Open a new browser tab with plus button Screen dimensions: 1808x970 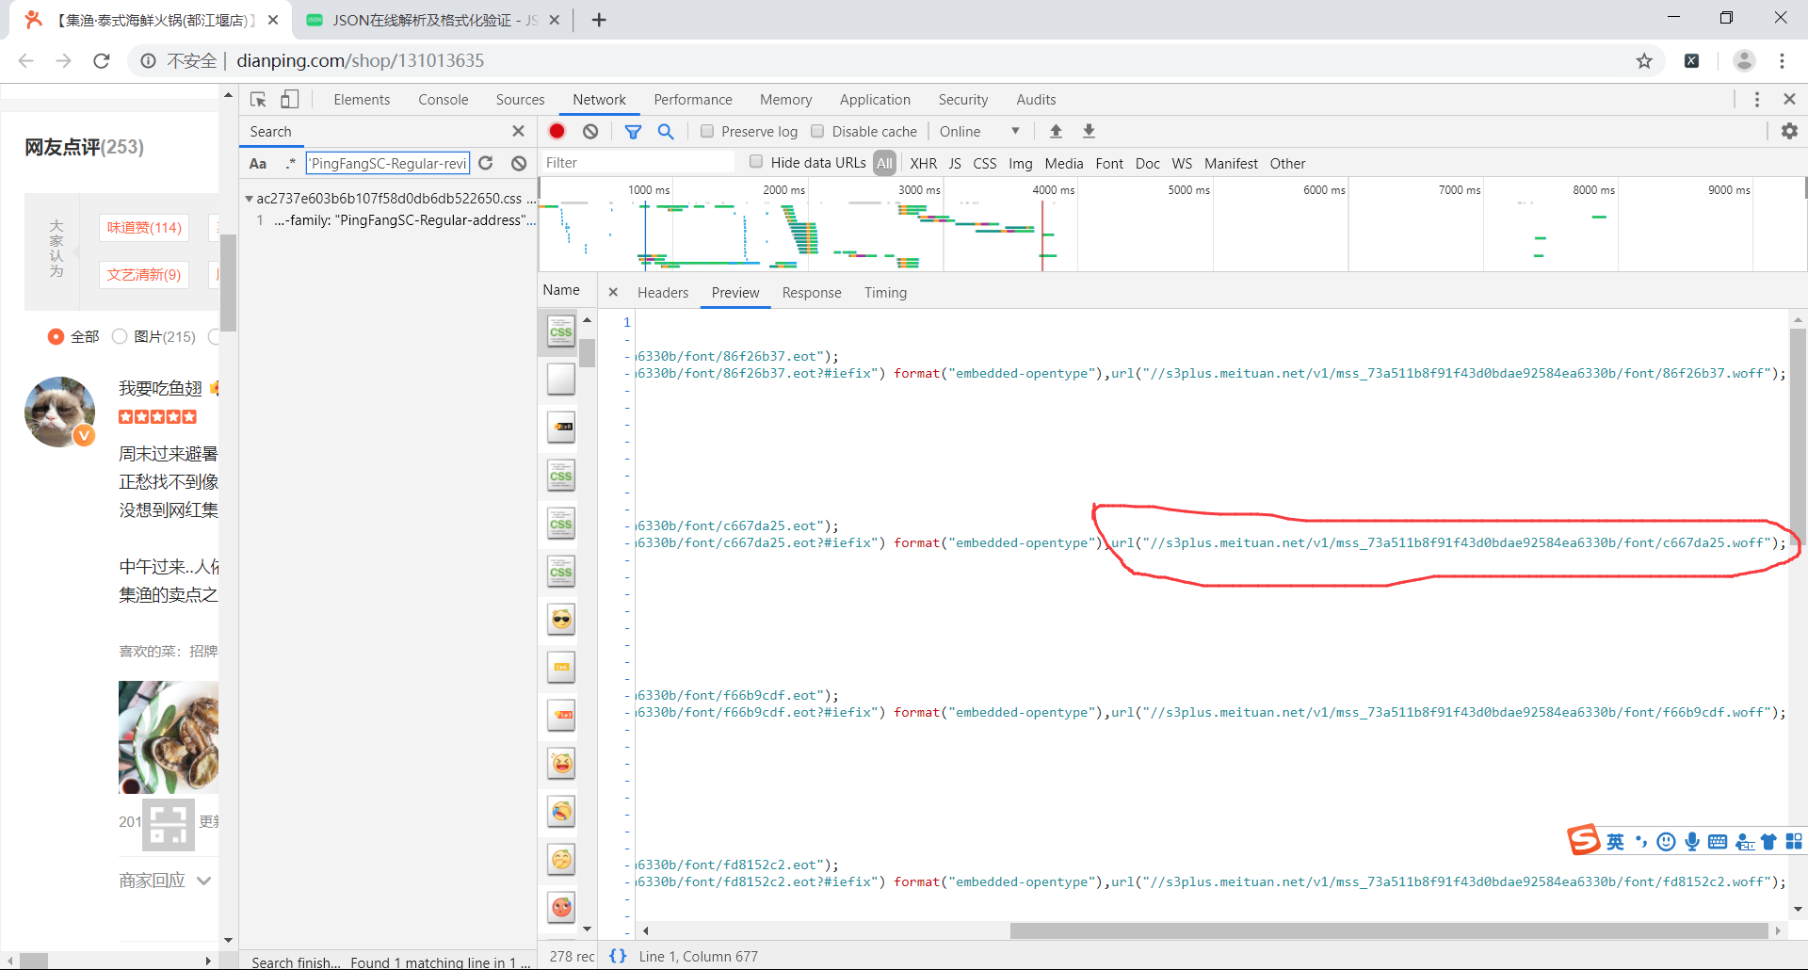click(x=599, y=20)
